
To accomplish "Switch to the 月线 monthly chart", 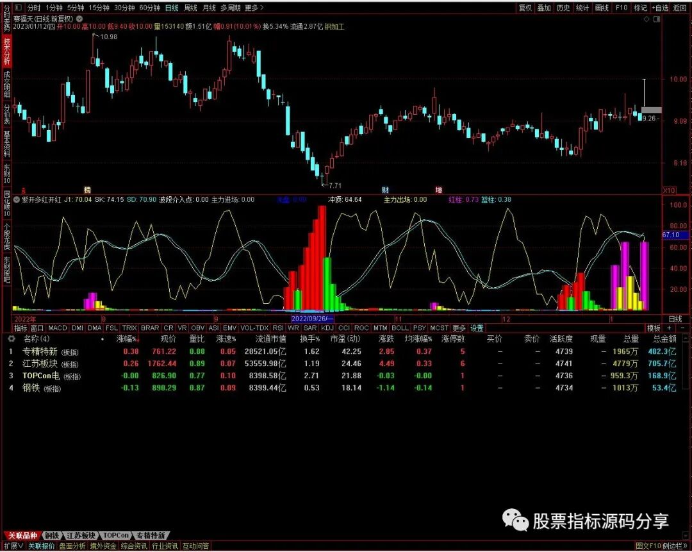I will (x=209, y=8).
